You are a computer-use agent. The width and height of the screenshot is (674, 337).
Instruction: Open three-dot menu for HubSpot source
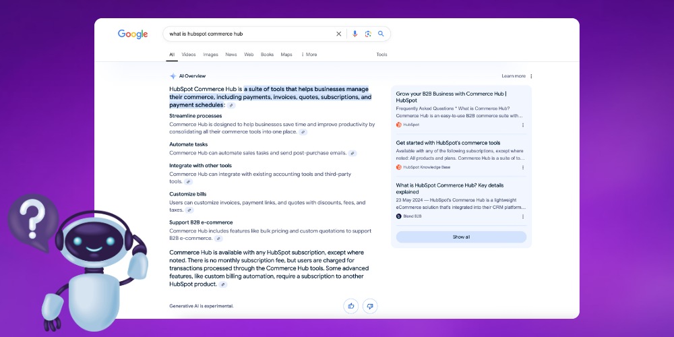522,125
